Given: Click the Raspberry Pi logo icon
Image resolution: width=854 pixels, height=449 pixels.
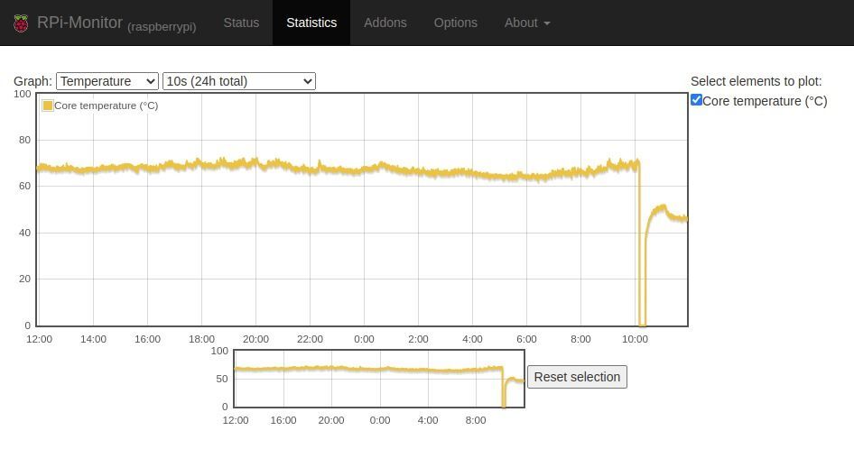Looking at the screenshot, I should coord(21,23).
